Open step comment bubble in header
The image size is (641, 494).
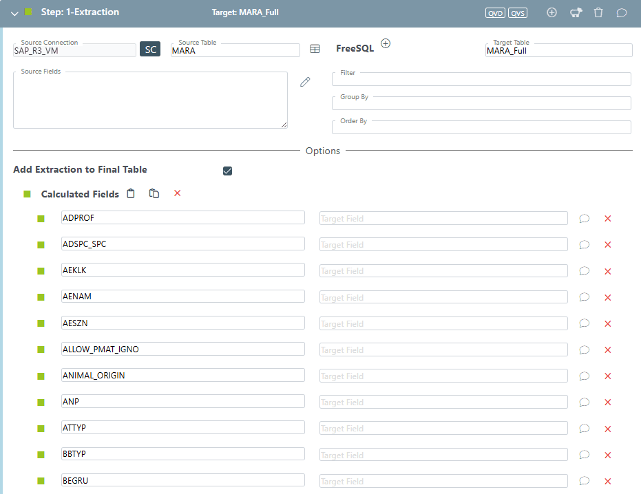click(621, 12)
